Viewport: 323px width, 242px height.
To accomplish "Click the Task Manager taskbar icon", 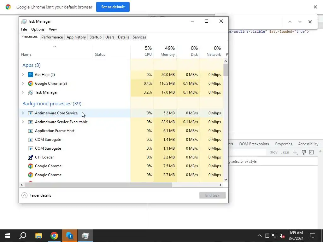I will (85, 236).
